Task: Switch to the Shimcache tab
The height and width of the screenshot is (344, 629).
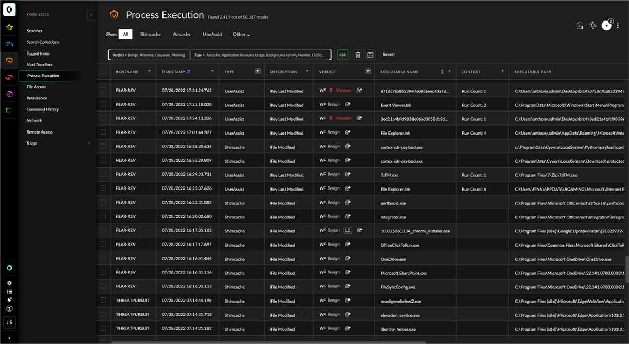Action: 150,34
